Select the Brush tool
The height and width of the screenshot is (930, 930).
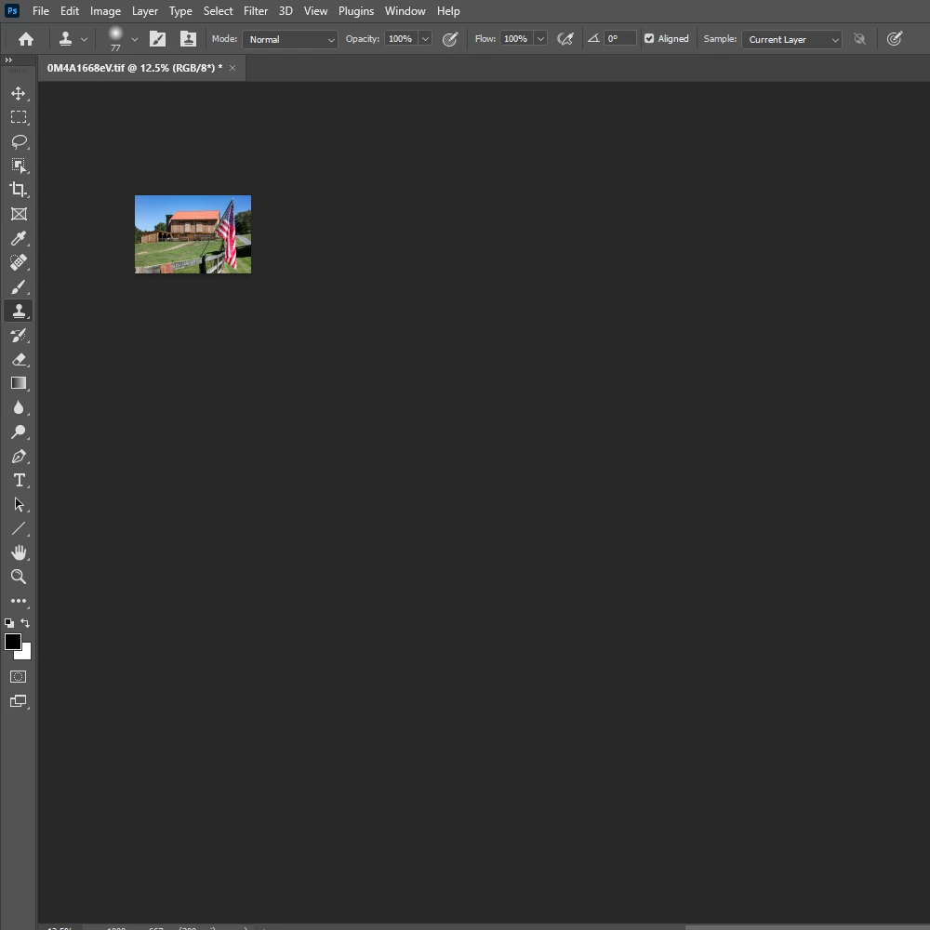[x=19, y=286]
